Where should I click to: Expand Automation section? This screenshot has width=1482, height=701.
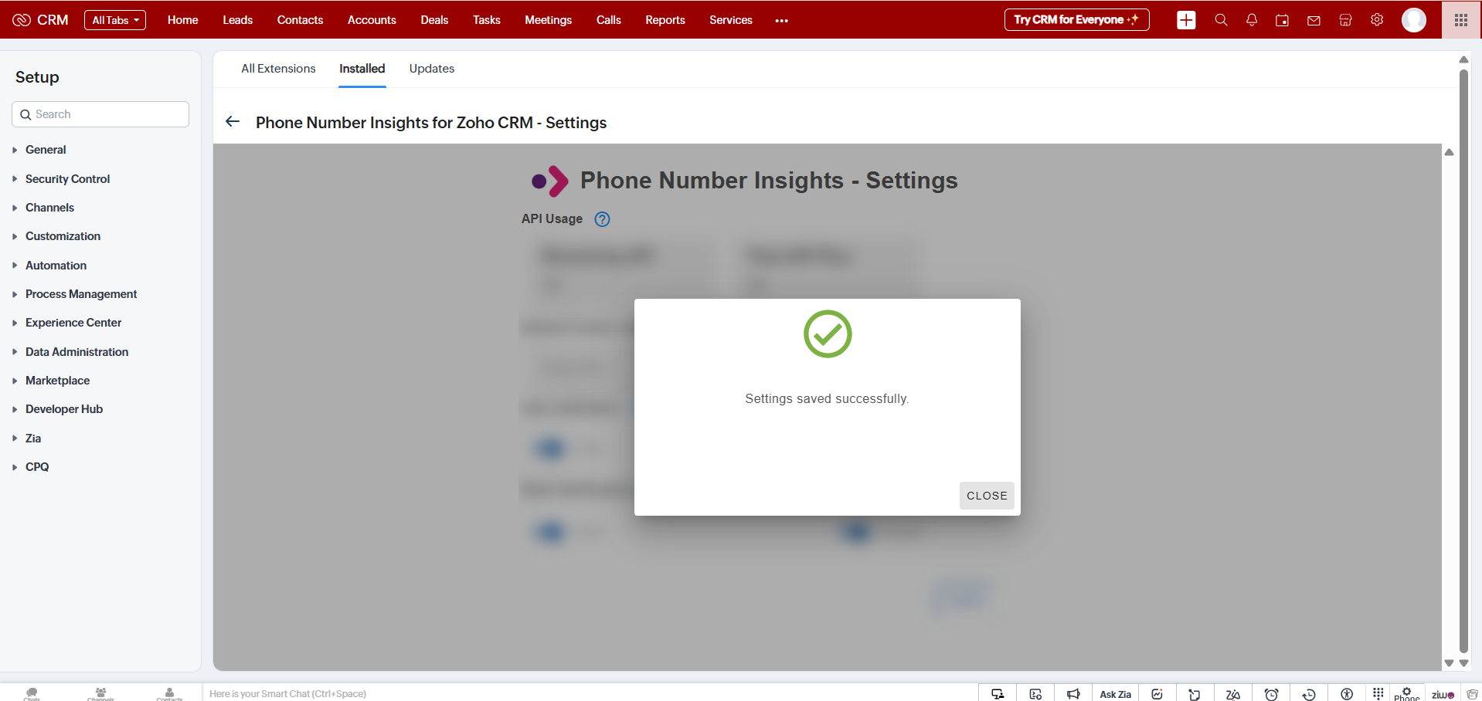(x=56, y=265)
